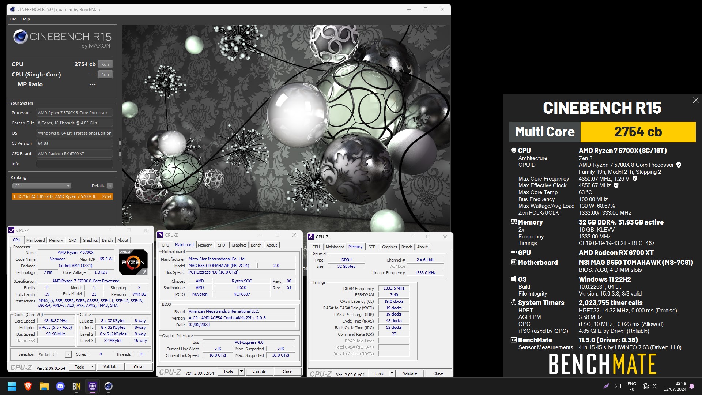The image size is (702, 395).
Task: Click the touch keyboard tray icon
Action: (618, 386)
